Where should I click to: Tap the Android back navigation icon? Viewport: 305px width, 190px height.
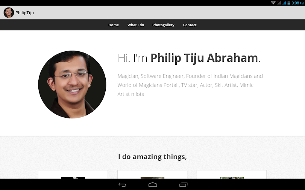click(122, 185)
